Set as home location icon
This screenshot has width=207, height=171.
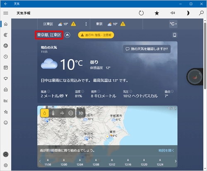click(67, 35)
